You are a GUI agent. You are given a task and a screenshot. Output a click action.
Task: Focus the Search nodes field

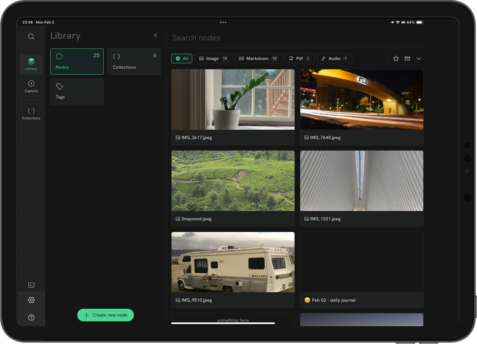[x=297, y=38]
